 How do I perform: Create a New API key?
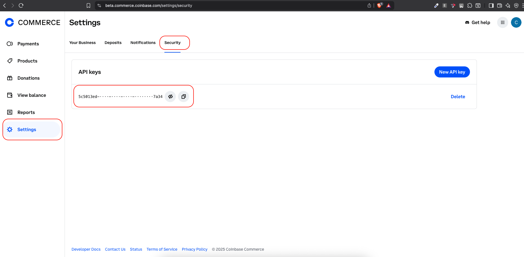pyautogui.click(x=452, y=72)
